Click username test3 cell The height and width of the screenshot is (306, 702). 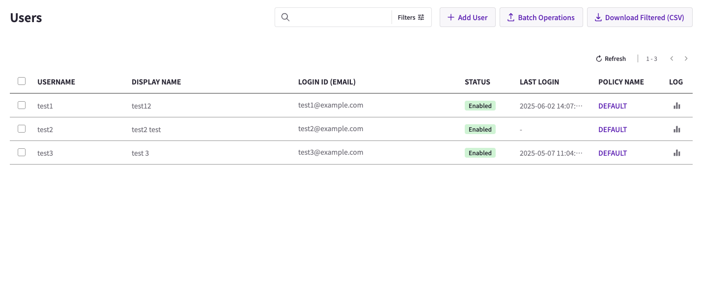click(x=45, y=153)
